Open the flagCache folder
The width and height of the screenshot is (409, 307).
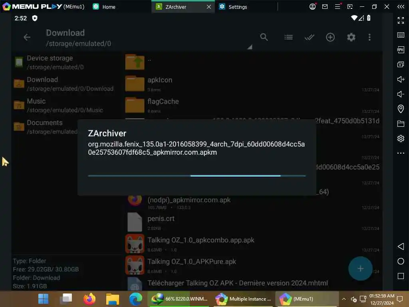pyautogui.click(x=252, y=105)
